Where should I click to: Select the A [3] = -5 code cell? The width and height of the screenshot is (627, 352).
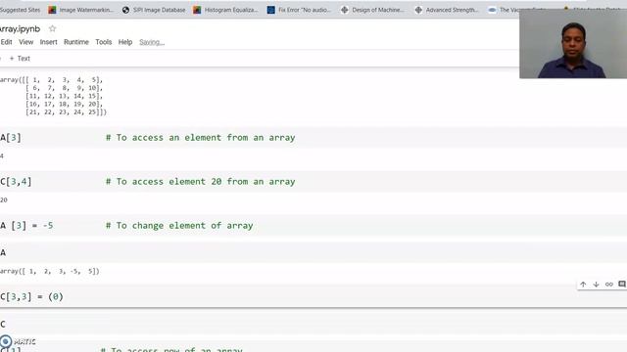(x=313, y=226)
